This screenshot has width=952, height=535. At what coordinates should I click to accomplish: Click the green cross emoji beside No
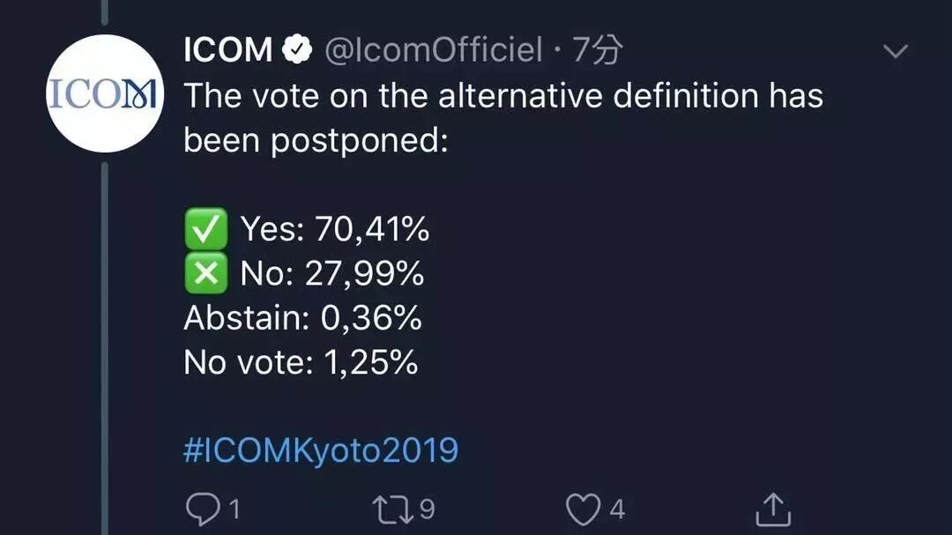click(205, 274)
